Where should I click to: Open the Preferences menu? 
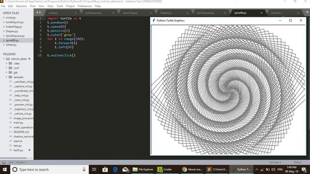tap(85, 6)
